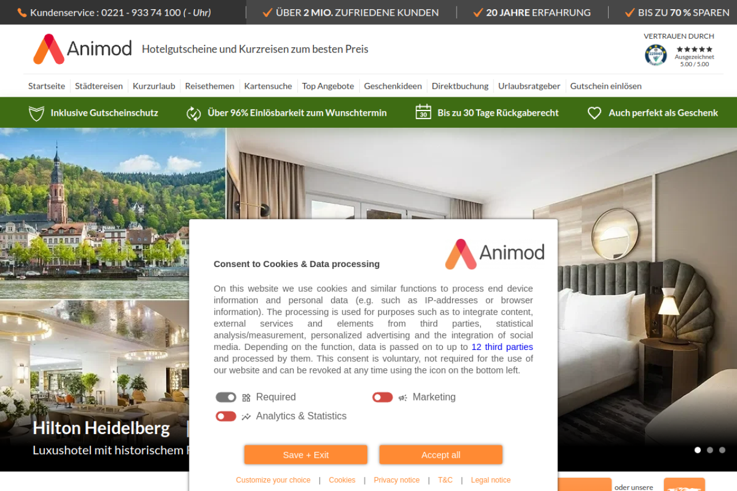Open the Städtereisen menu
Image resolution: width=737 pixels, height=491 pixels.
[99, 86]
